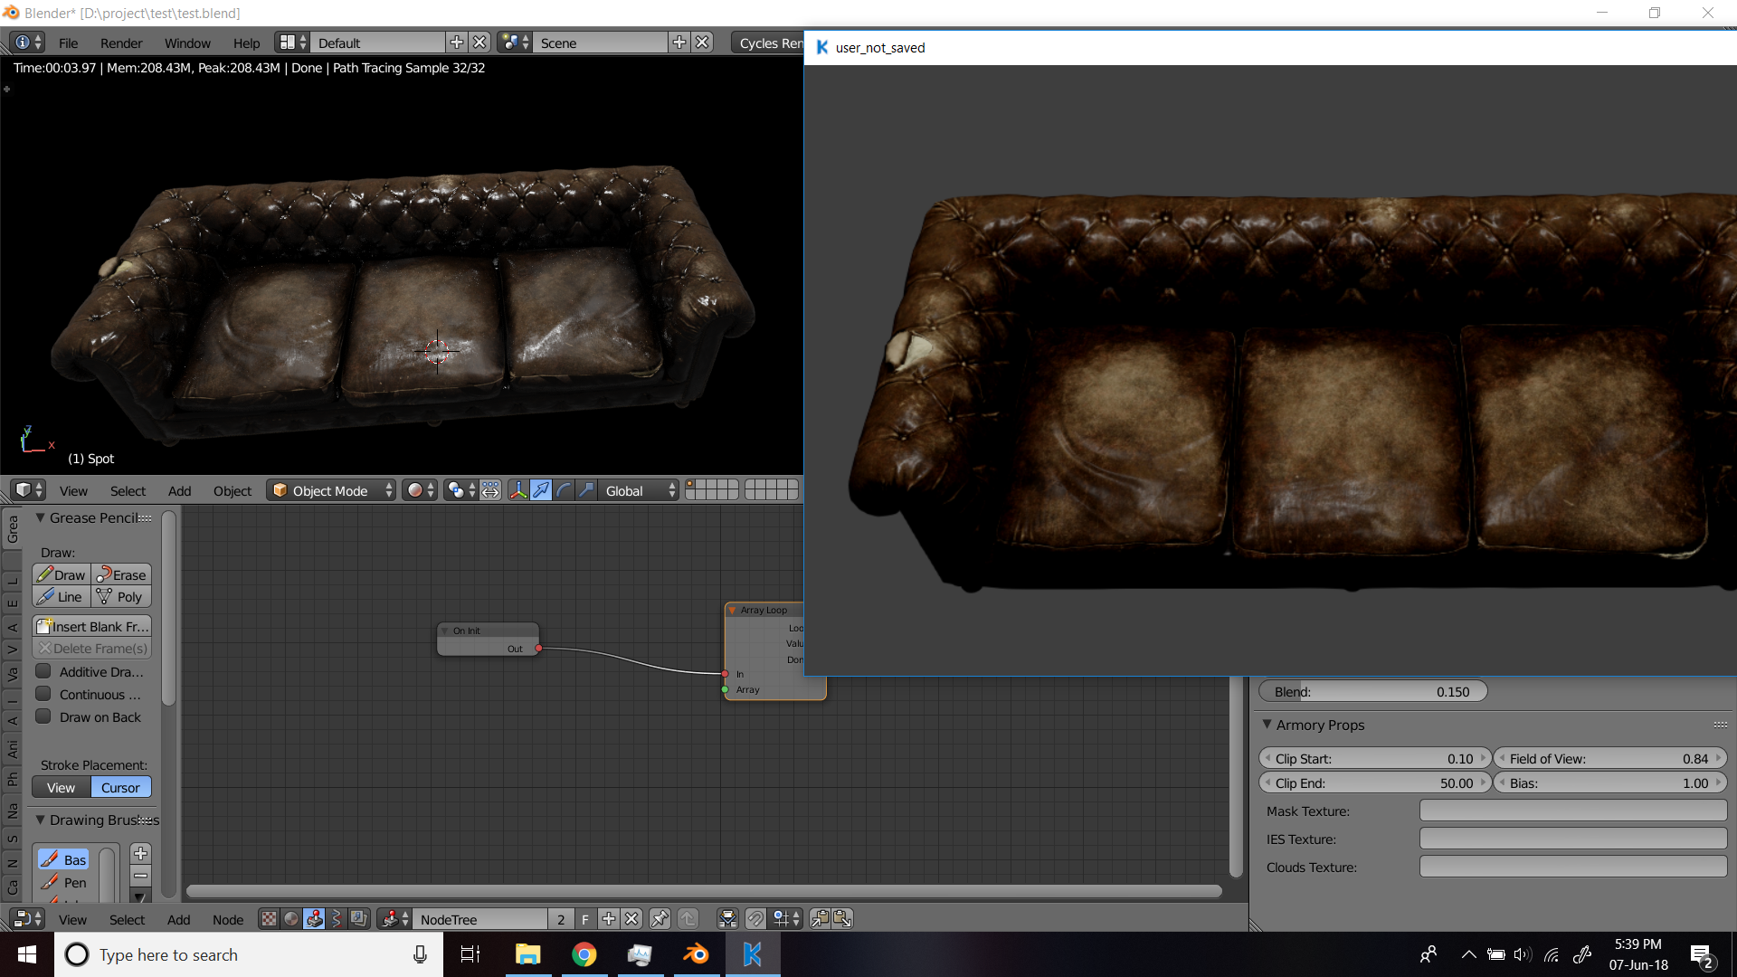Select the compositing node tree type
Screen dimensions: 1737x977
click(x=359, y=919)
